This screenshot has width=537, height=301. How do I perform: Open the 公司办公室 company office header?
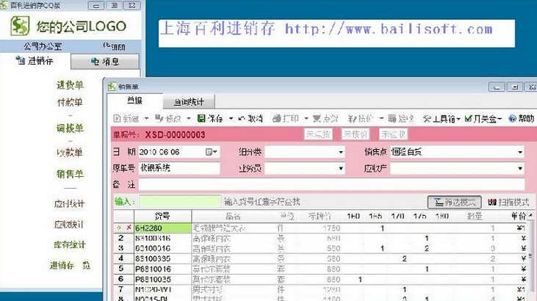[43, 46]
